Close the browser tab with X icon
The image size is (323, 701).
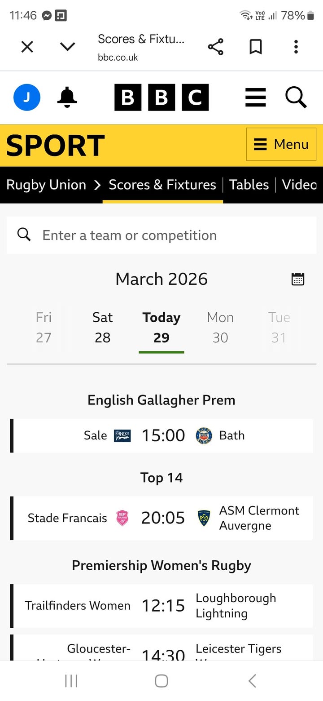pos(27,47)
